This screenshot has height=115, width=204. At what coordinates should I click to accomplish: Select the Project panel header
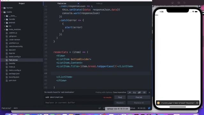22,4
